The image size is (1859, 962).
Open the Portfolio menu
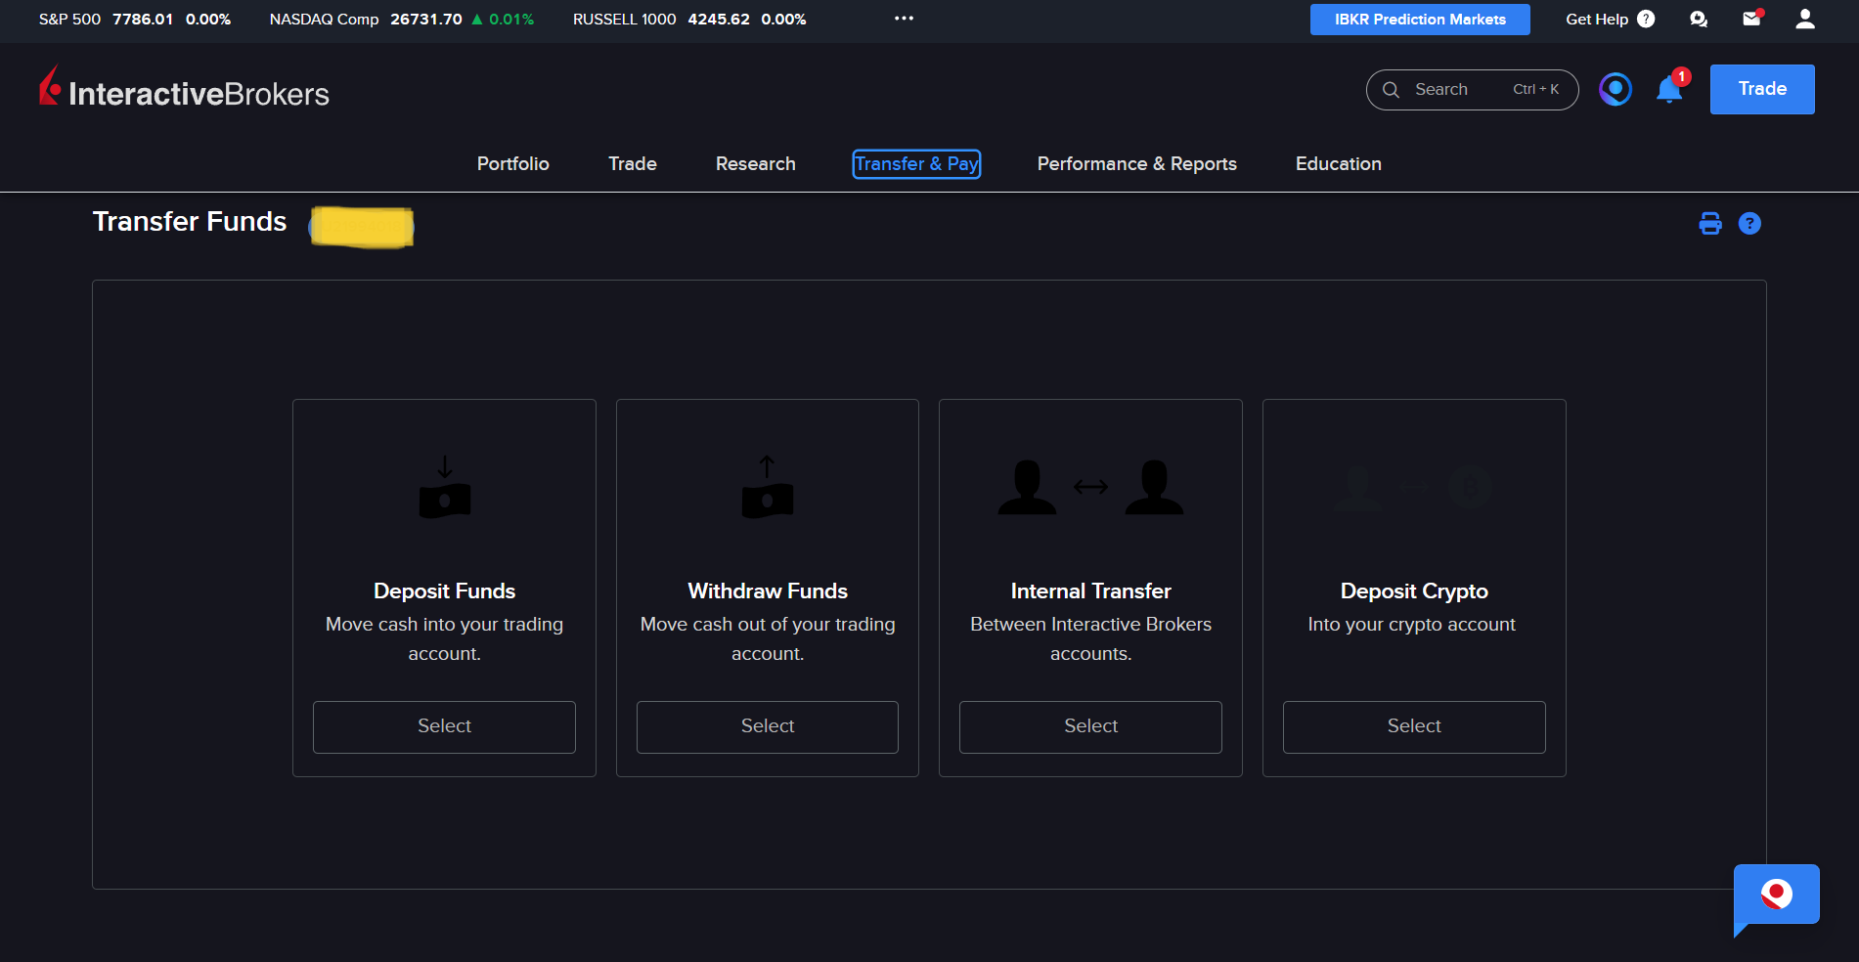click(513, 163)
